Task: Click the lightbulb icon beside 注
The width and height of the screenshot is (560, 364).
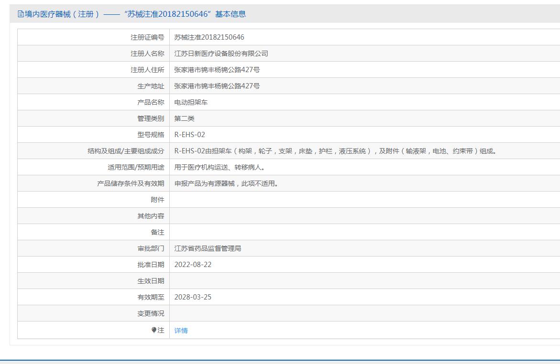Action: [154, 330]
